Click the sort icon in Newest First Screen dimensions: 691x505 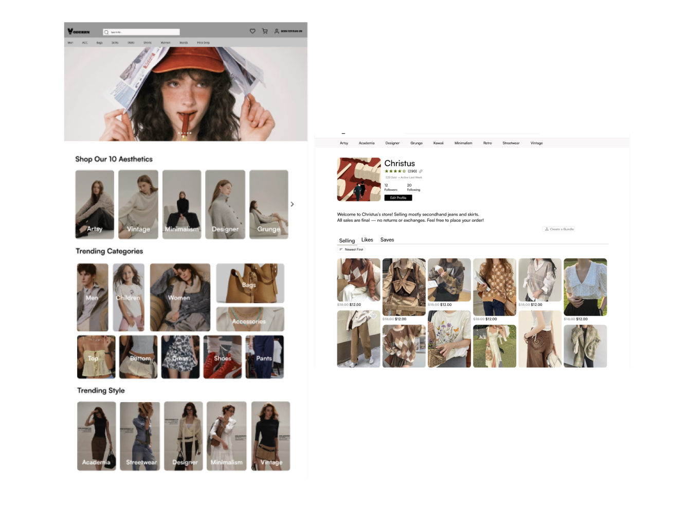coord(341,249)
